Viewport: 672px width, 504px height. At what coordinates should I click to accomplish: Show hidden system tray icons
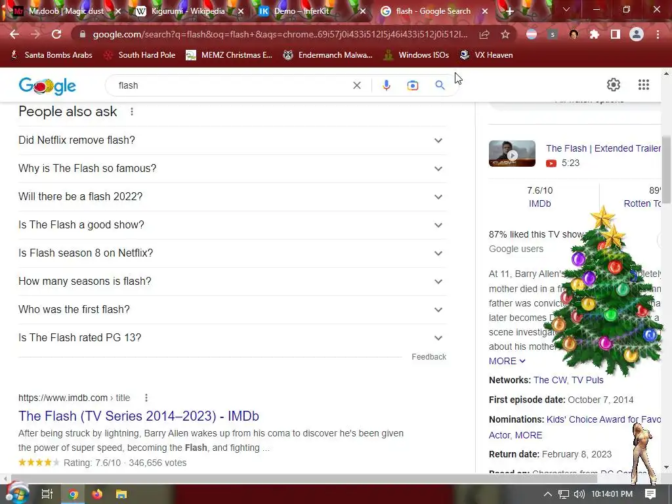point(547,494)
